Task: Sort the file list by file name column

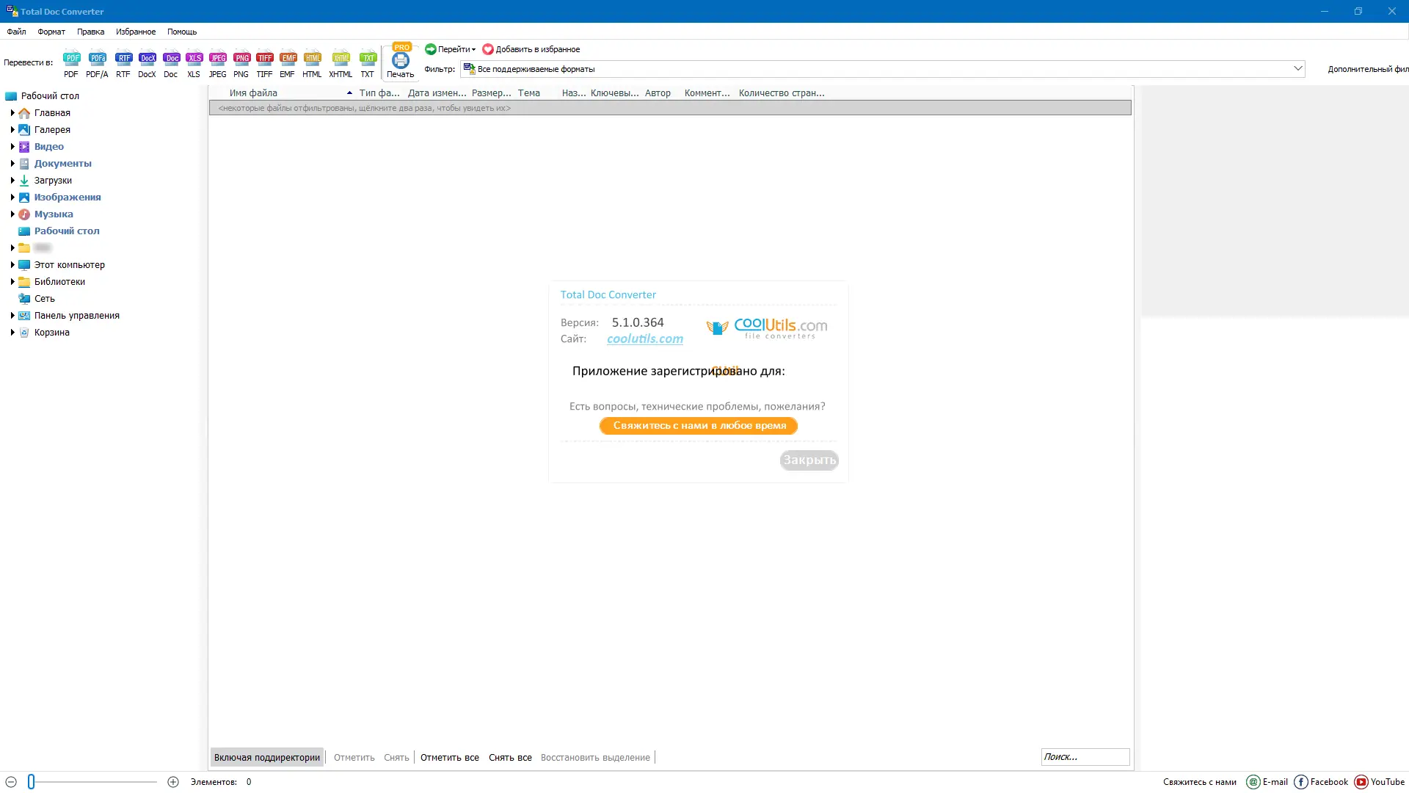Action: (253, 93)
